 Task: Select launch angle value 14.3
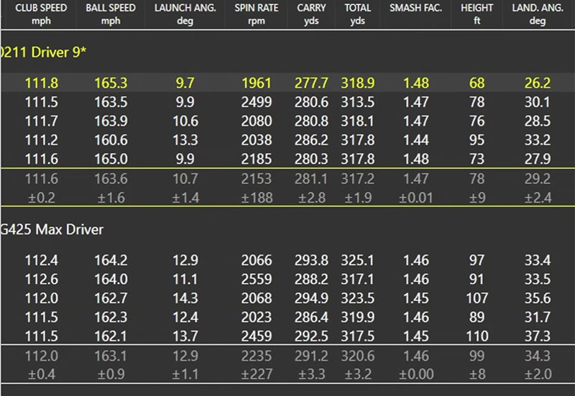pyautogui.click(x=185, y=298)
